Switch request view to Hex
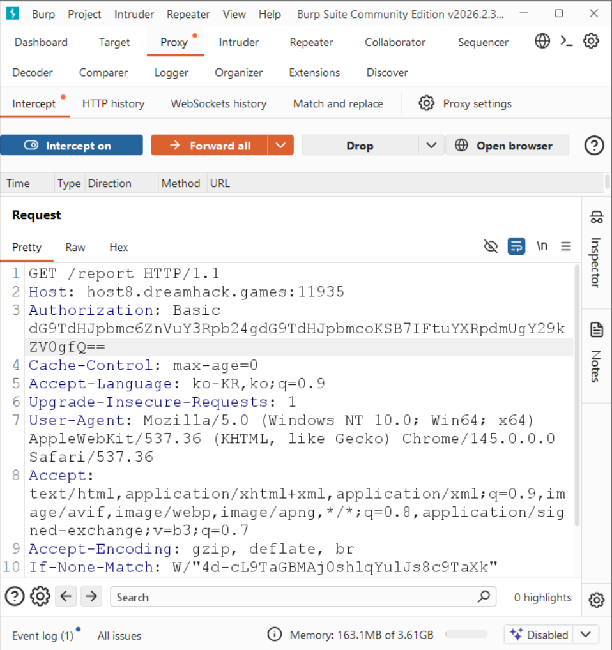Screen dimensions: 612x650 coord(119,247)
